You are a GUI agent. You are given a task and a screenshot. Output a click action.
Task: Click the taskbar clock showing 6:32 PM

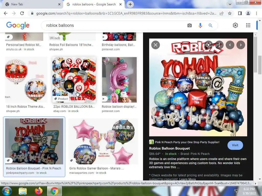click(249, 191)
